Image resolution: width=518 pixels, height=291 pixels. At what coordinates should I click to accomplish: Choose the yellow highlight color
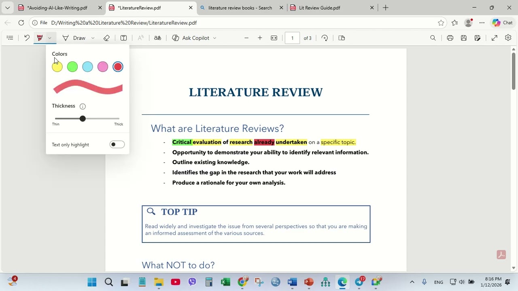pyautogui.click(x=57, y=67)
